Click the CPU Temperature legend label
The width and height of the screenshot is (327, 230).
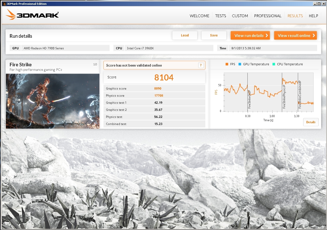pos(290,64)
